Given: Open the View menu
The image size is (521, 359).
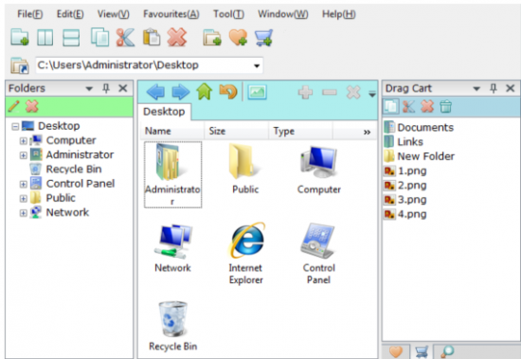Looking at the screenshot, I should 113,14.
